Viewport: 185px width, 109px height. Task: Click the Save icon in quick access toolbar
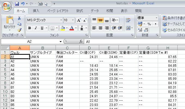(x=17, y=4)
